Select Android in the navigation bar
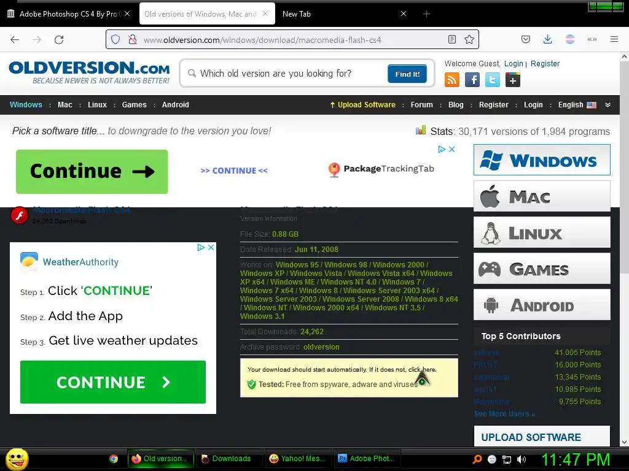The height and width of the screenshot is (471, 629). click(175, 105)
